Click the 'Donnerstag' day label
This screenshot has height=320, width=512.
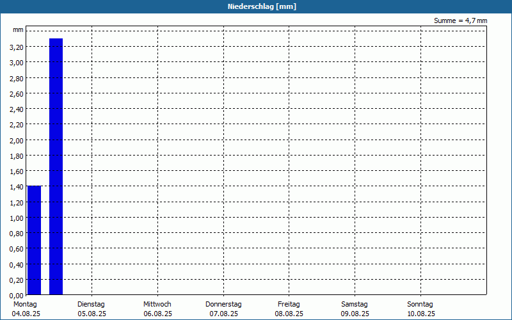223,305
